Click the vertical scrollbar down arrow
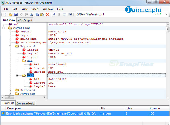This screenshot has height=125, width=170. [x=168, y=97]
